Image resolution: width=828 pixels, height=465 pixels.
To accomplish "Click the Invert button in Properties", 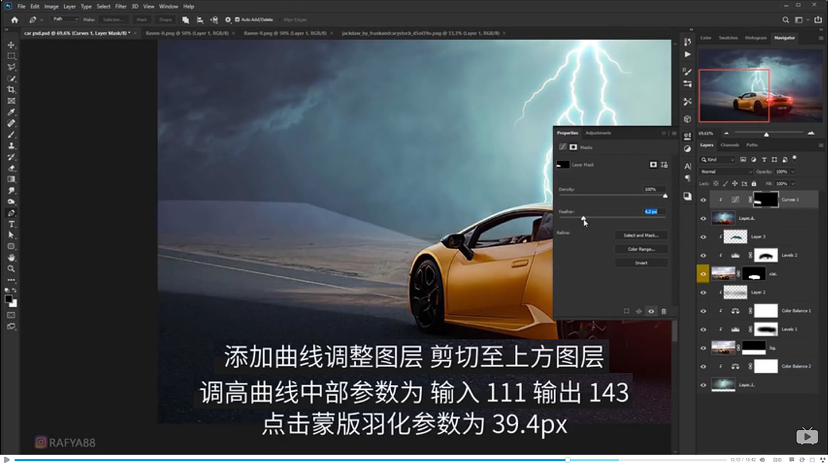I will coord(641,262).
